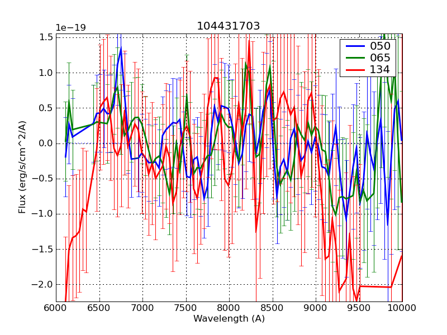The height and width of the screenshot is (335, 447).
Task: Click the Flux (erg/s/cm^2/A) axis label
Action: click(x=22, y=167)
